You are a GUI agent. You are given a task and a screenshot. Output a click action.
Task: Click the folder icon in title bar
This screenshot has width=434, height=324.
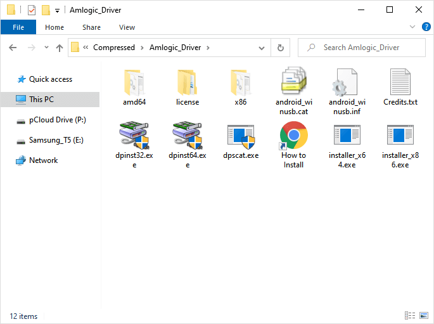[x=11, y=10]
